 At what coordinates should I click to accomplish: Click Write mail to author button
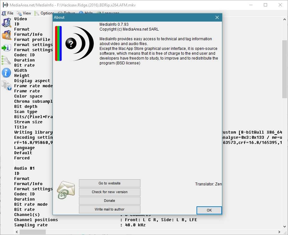click(x=110, y=209)
